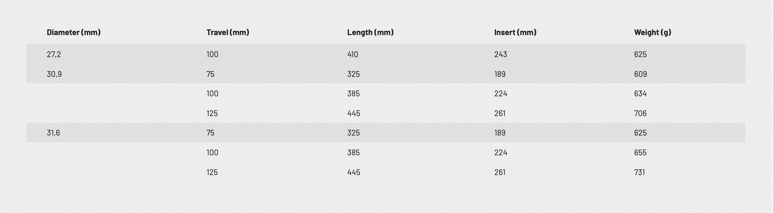Select the 27,2 diameter cell
Viewport: 773px width, 213px height.
coord(54,54)
